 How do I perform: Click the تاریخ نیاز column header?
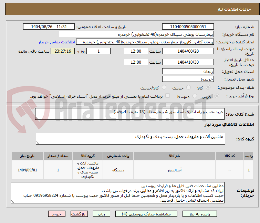tap(27, 156)
